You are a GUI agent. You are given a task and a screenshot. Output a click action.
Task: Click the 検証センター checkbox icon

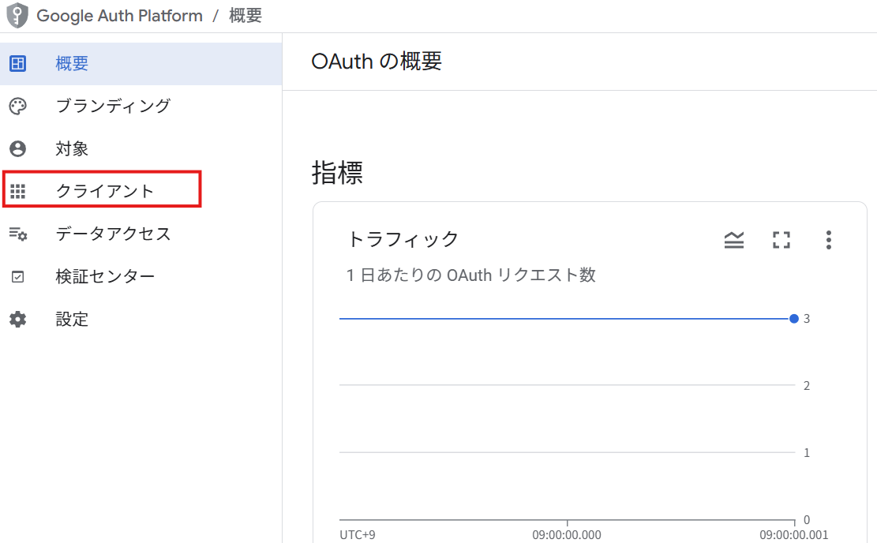(18, 277)
